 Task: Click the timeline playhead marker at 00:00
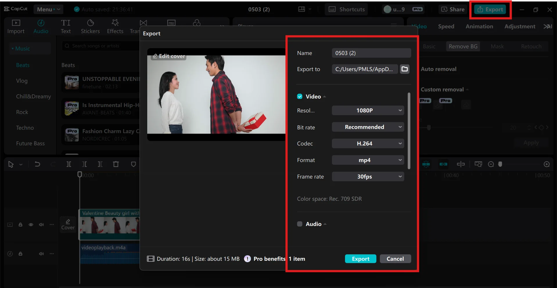[80, 174]
